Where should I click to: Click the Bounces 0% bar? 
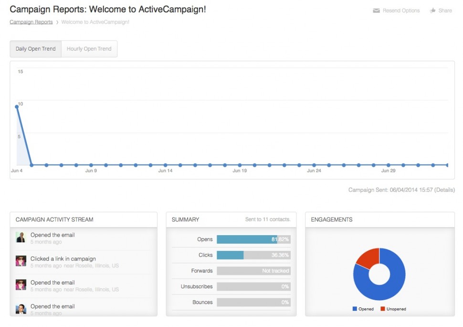coord(253,302)
